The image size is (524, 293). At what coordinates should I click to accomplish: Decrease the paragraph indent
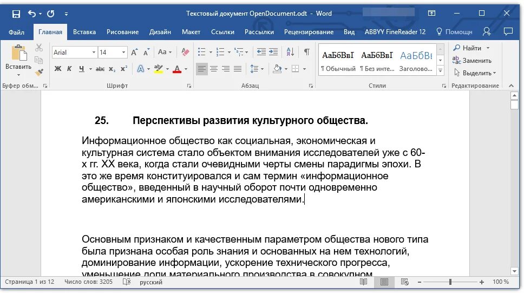coord(261,52)
